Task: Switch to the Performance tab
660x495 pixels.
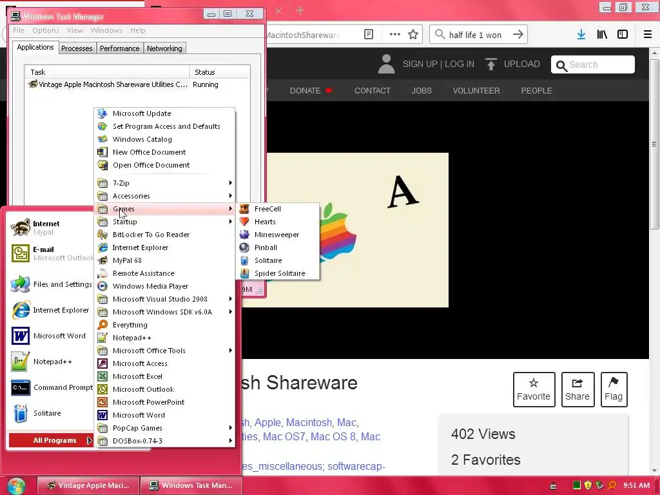Action: [x=119, y=48]
